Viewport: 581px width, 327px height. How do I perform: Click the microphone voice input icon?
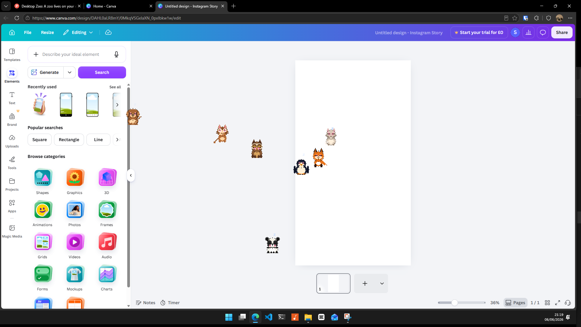click(x=116, y=54)
